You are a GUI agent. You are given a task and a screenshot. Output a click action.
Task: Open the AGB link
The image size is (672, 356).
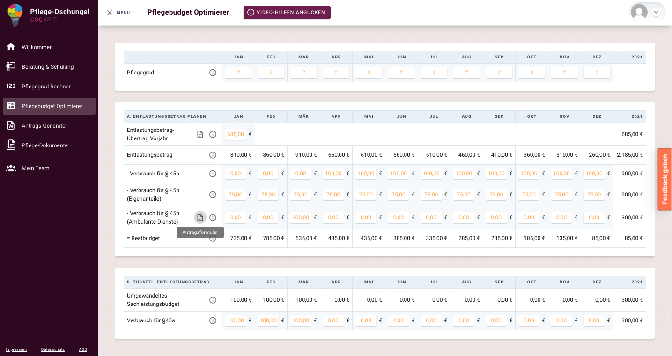point(83,349)
